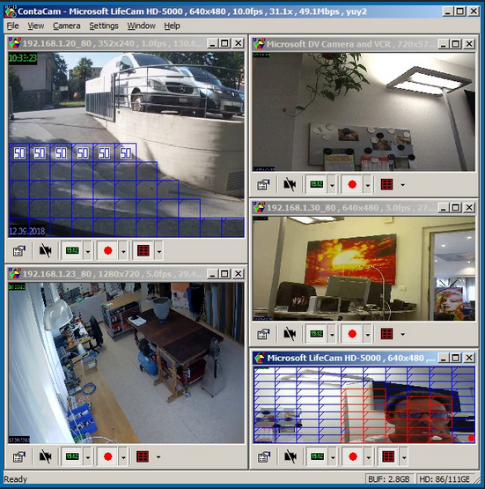Click the timestamp overlay icon in 192.168.1.20_80 window

pos(72,251)
